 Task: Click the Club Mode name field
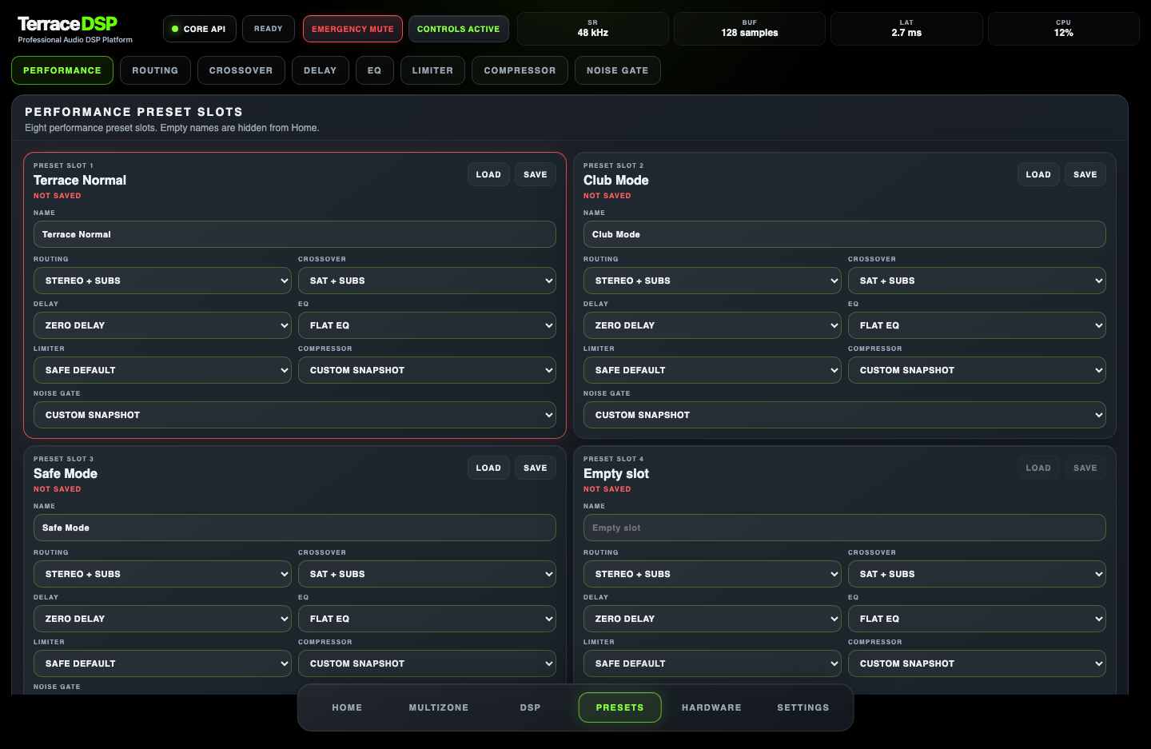pyautogui.click(x=845, y=234)
